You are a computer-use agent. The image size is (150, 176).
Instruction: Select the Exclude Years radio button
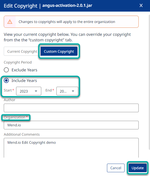point(6,70)
